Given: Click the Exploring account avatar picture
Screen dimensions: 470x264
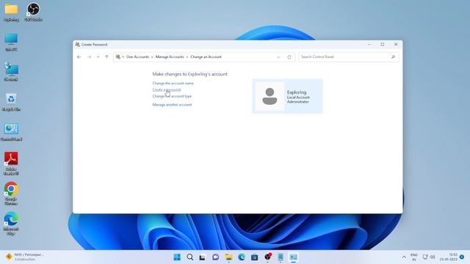Looking at the screenshot, I should [x=270, y=96].
